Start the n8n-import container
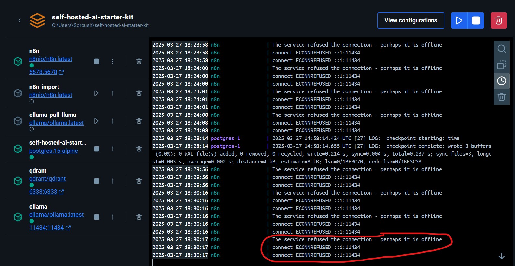Screen dimensions: 515x266 97,93
